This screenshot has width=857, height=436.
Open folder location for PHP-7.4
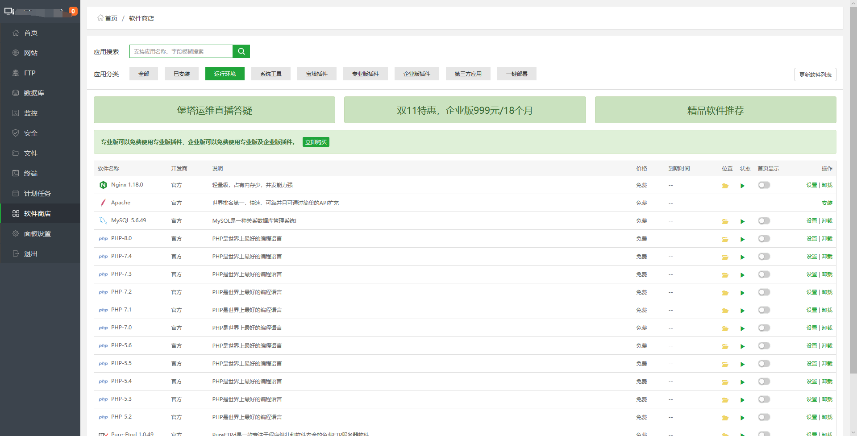pyautogui.click(x=725, y=257)
